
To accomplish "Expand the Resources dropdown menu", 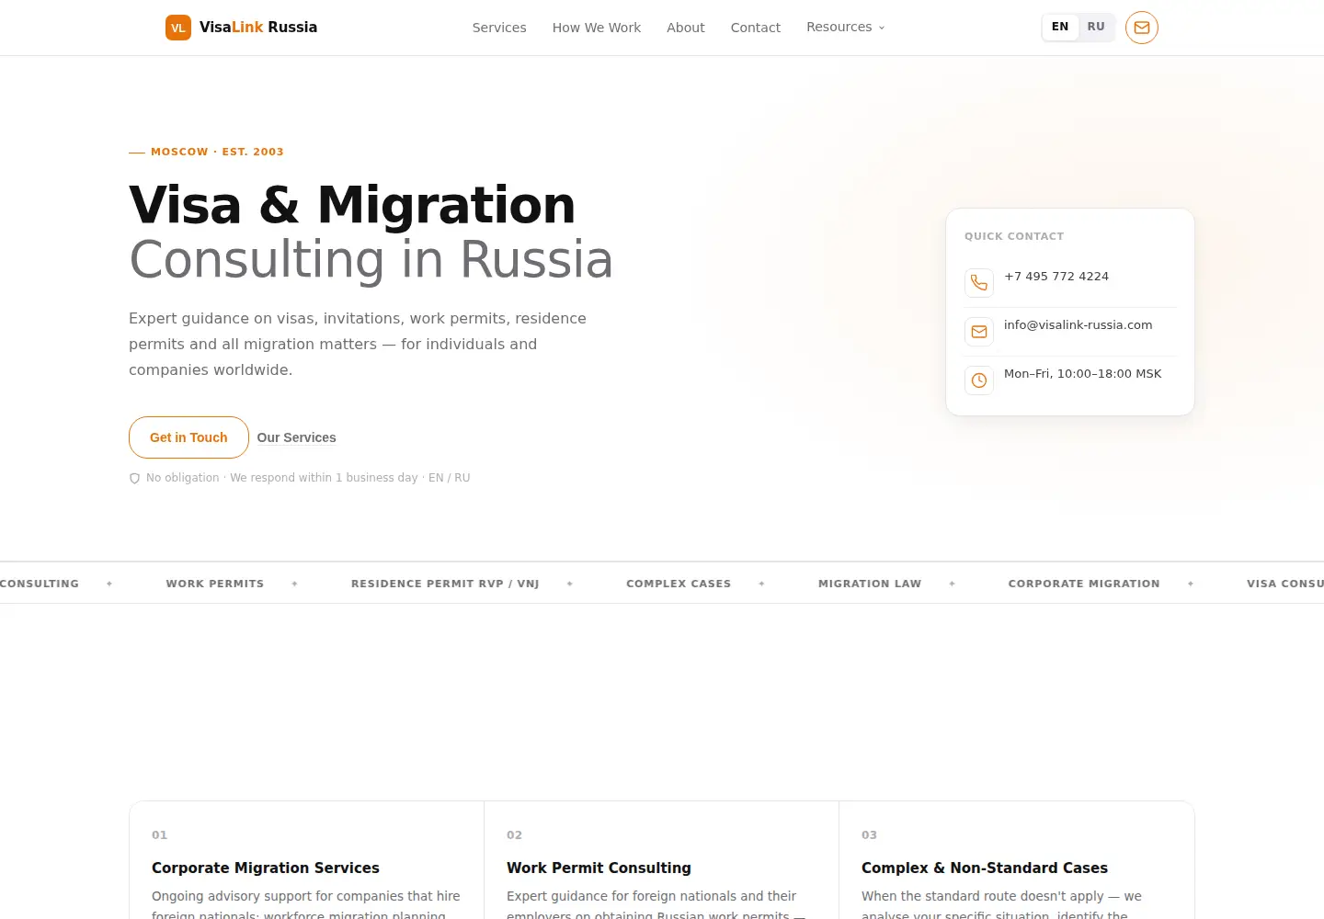I will tap(846, 28).
